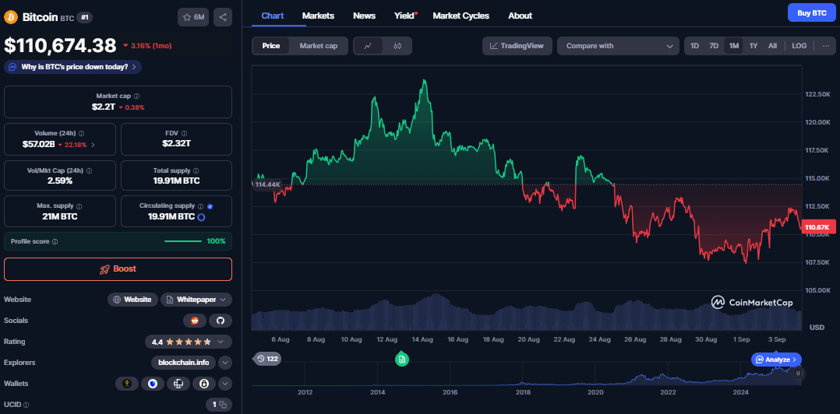Click the 110.67K current price label
This screenshot has height=414, width=840.
click(x=819, y=227)
